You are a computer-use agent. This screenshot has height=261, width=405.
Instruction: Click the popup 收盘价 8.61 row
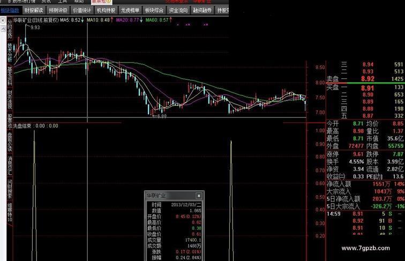click(x=174, y=234)
